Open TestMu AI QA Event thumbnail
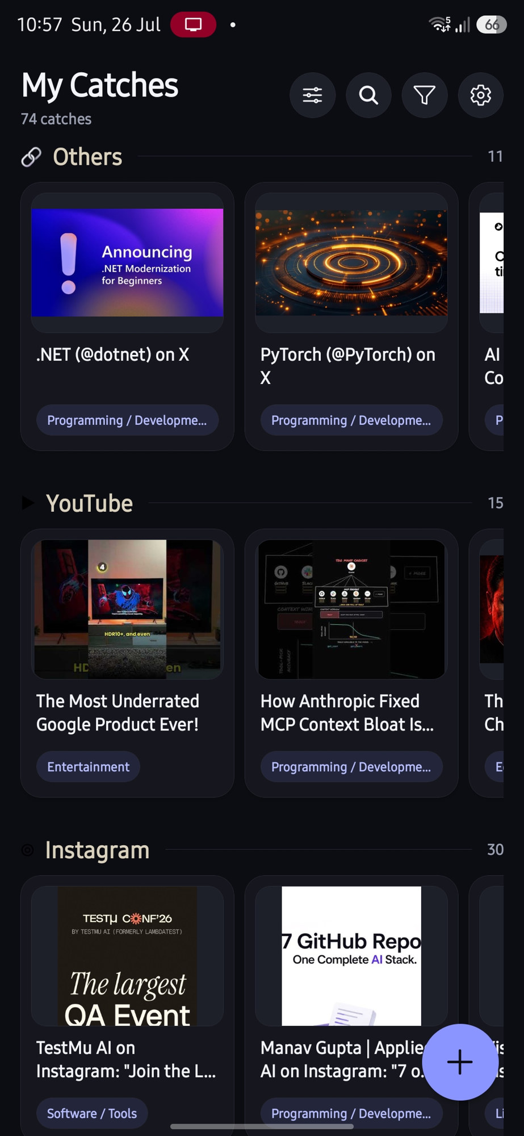 [127, 956]
